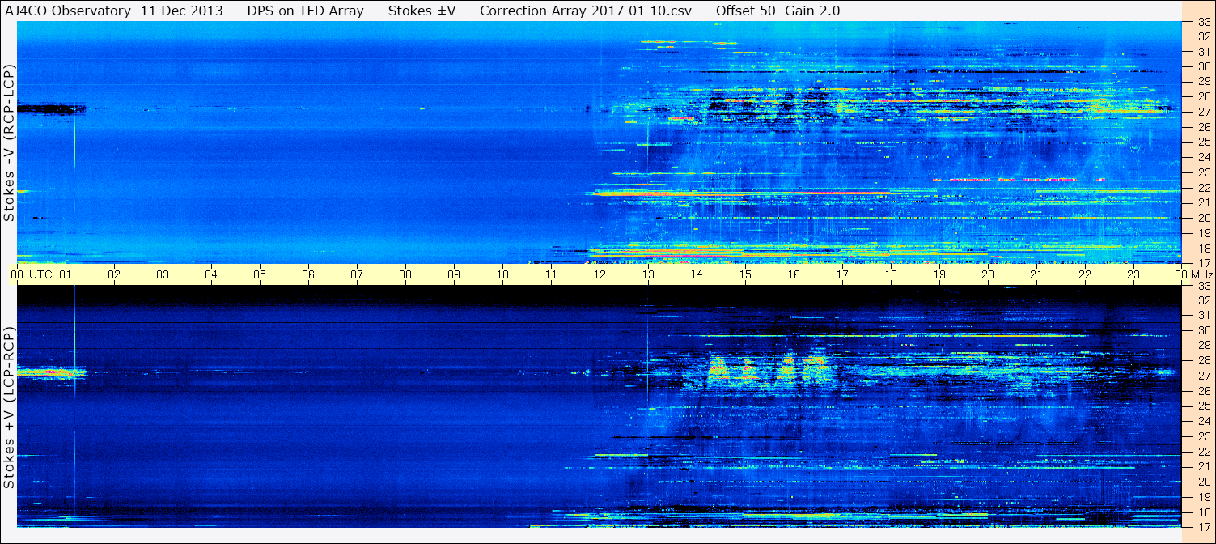The height and width of the screenshot is (544, 1216).
Task: Click the 22 MHz label of the Stokes -V panel
Action: click(1204, 188)
